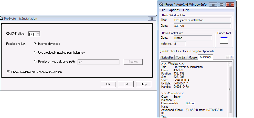The image size is (254, 118).
Task: Click the AutoIt logo in Window Info title bar
Action: coord(161,5)
